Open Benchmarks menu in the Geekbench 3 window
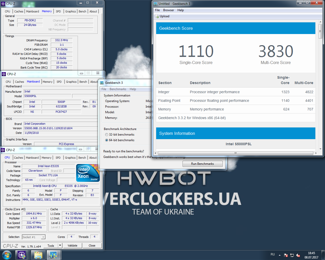325x260 pixels. click(x=118, y=89)
